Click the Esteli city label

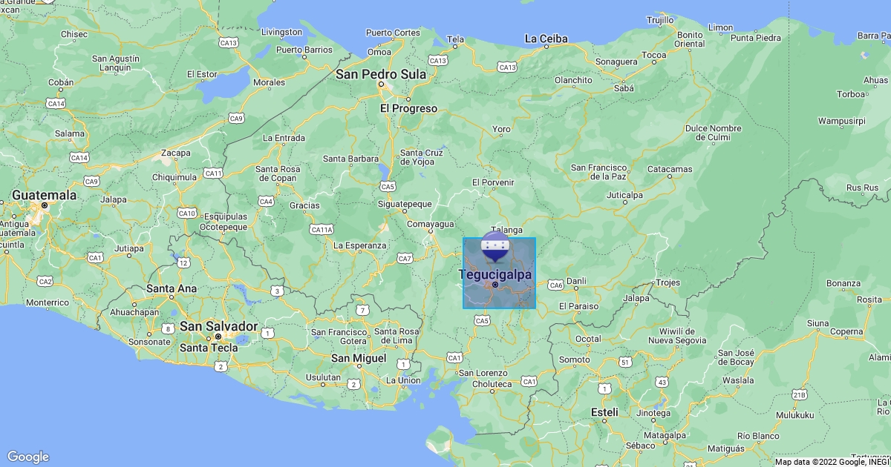pyautogui.click(x=604, y=411)
